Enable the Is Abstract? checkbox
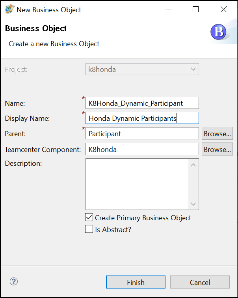The width and height of the screenshot is (238, 298). 89,229
